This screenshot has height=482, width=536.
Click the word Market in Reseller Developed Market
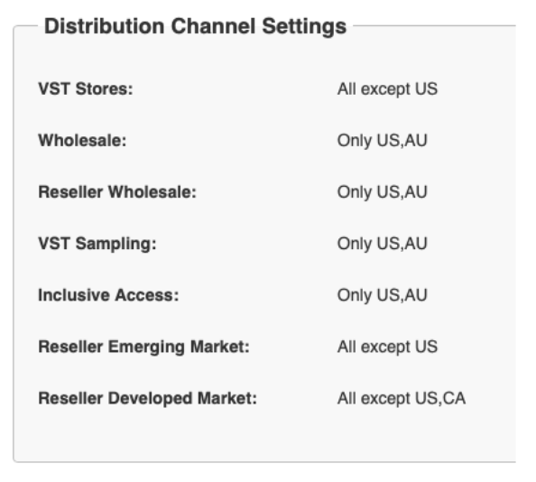[x=227, y=399]
